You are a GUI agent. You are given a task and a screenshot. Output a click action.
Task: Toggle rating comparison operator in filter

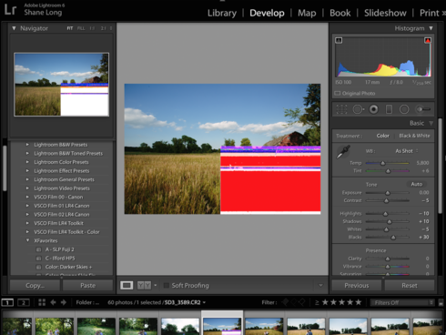click(x=317, y=302)
